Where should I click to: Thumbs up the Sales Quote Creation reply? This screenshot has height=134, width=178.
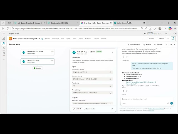tap(123, 91)
